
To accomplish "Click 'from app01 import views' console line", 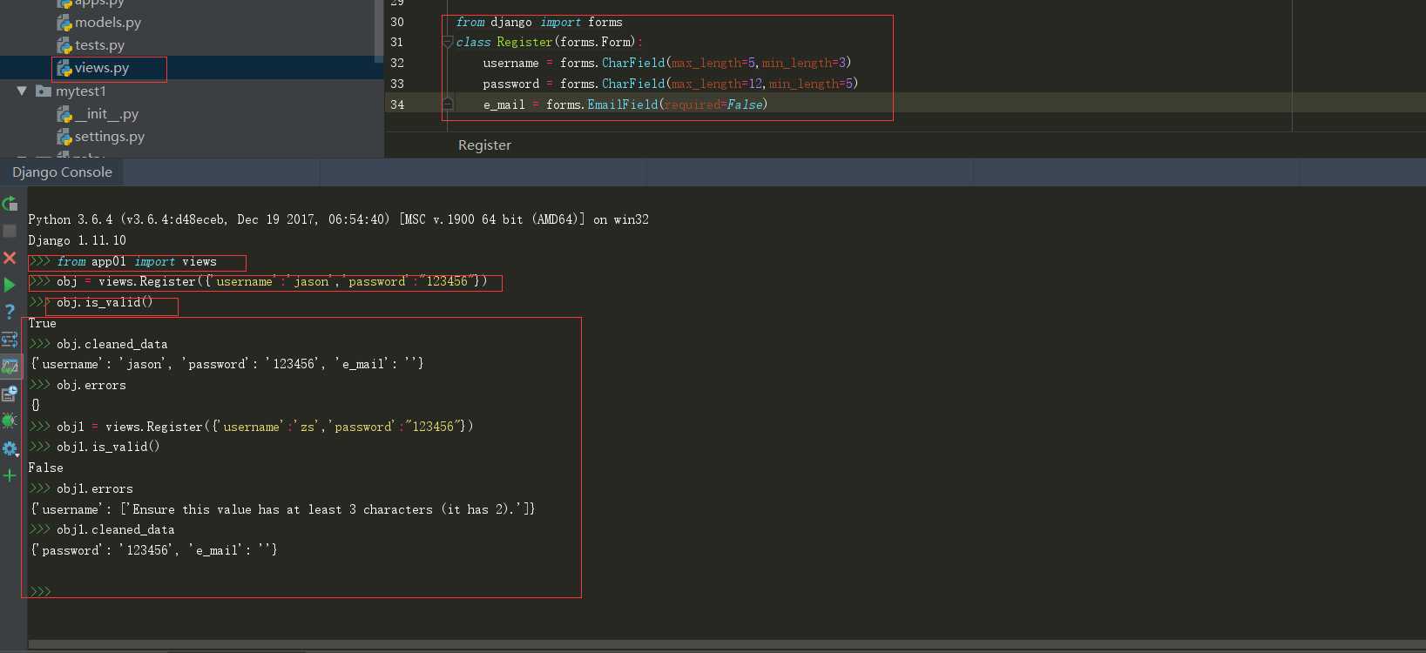I will [137, 261].
